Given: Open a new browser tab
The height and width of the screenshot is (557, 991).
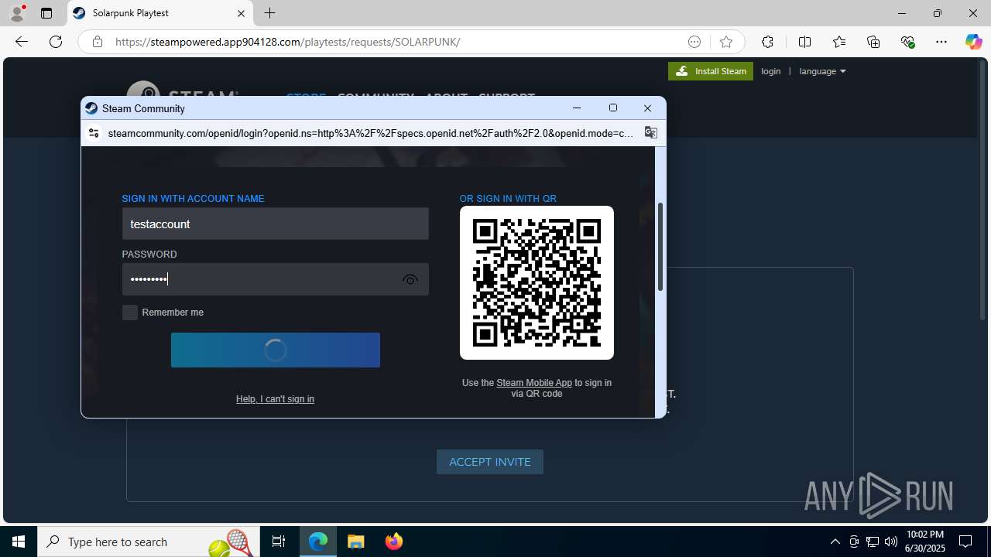Looking at the screenshot, I should click(269, 13).
